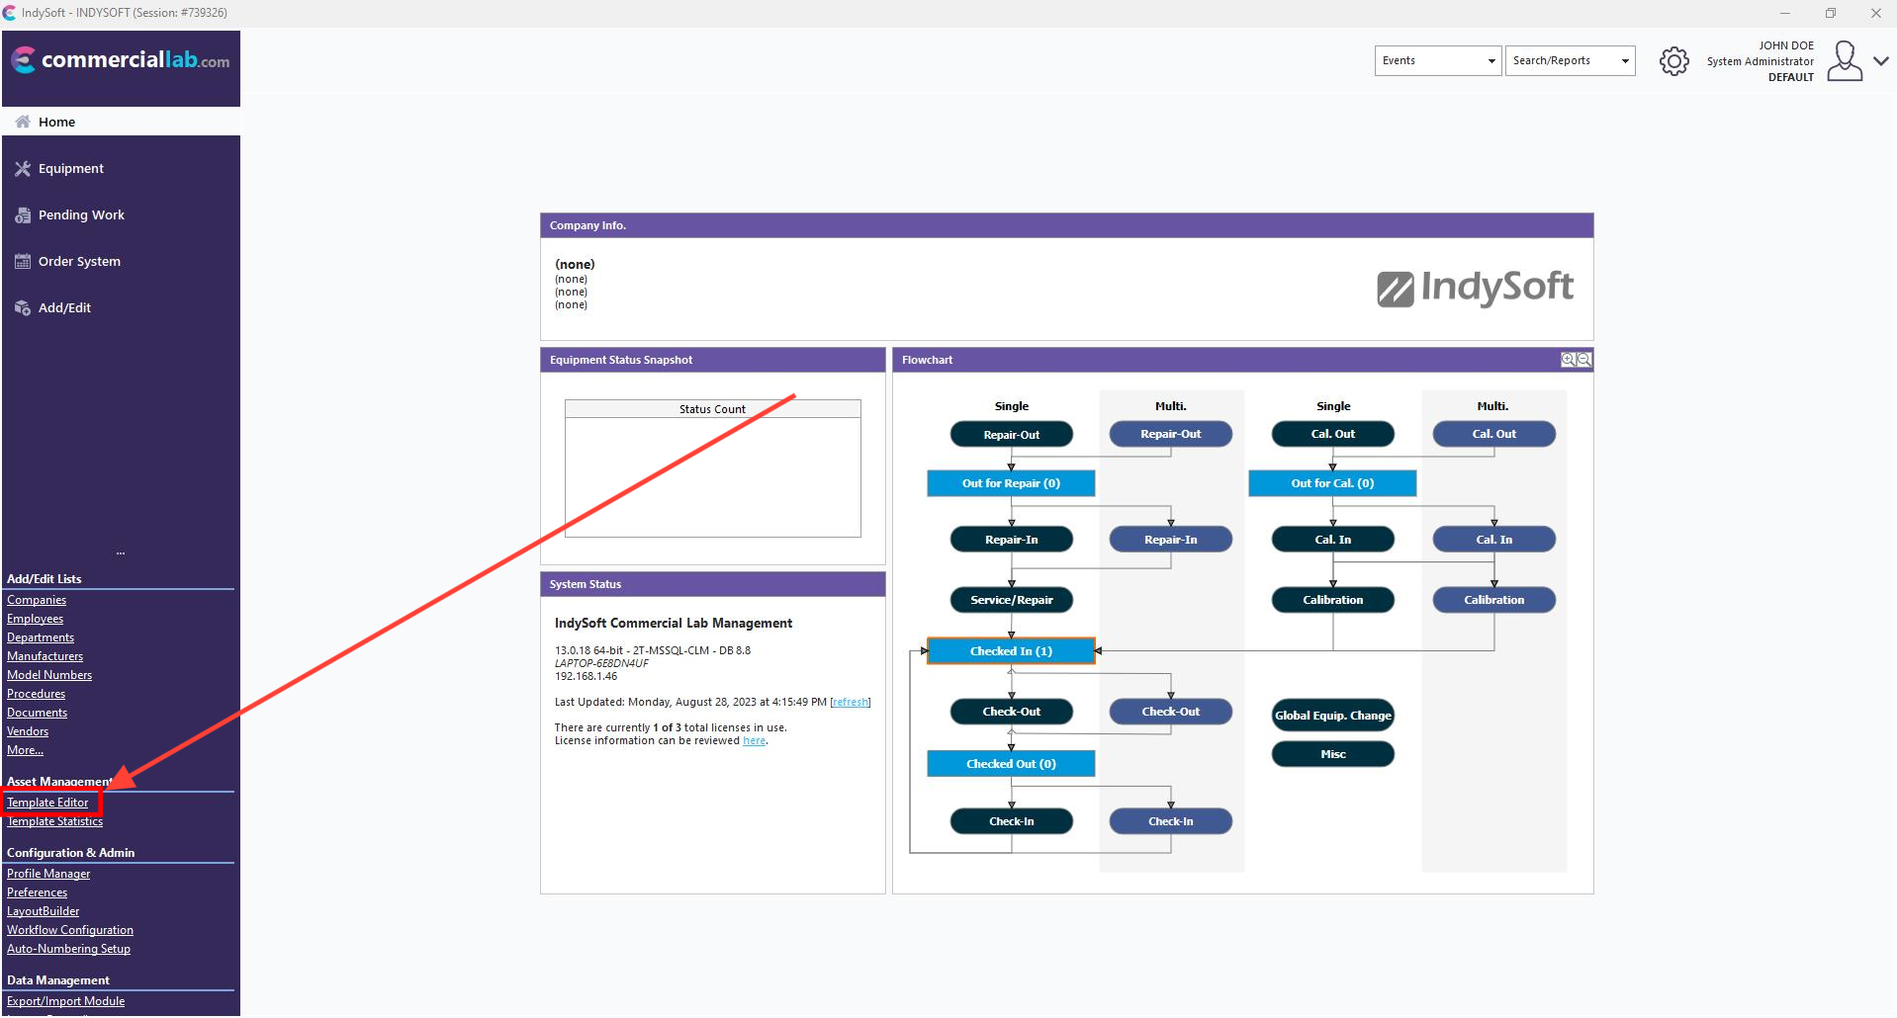
Task: Click the license information 'here' link
Action: point(754,741)
